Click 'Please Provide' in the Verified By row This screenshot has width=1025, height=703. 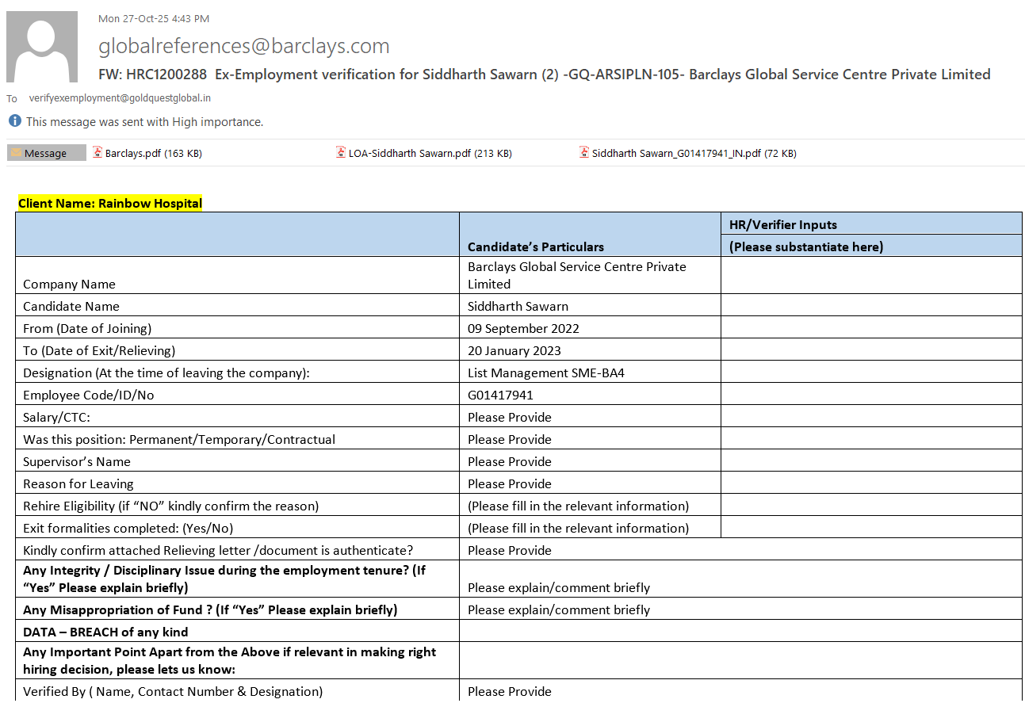click(509, 691)
